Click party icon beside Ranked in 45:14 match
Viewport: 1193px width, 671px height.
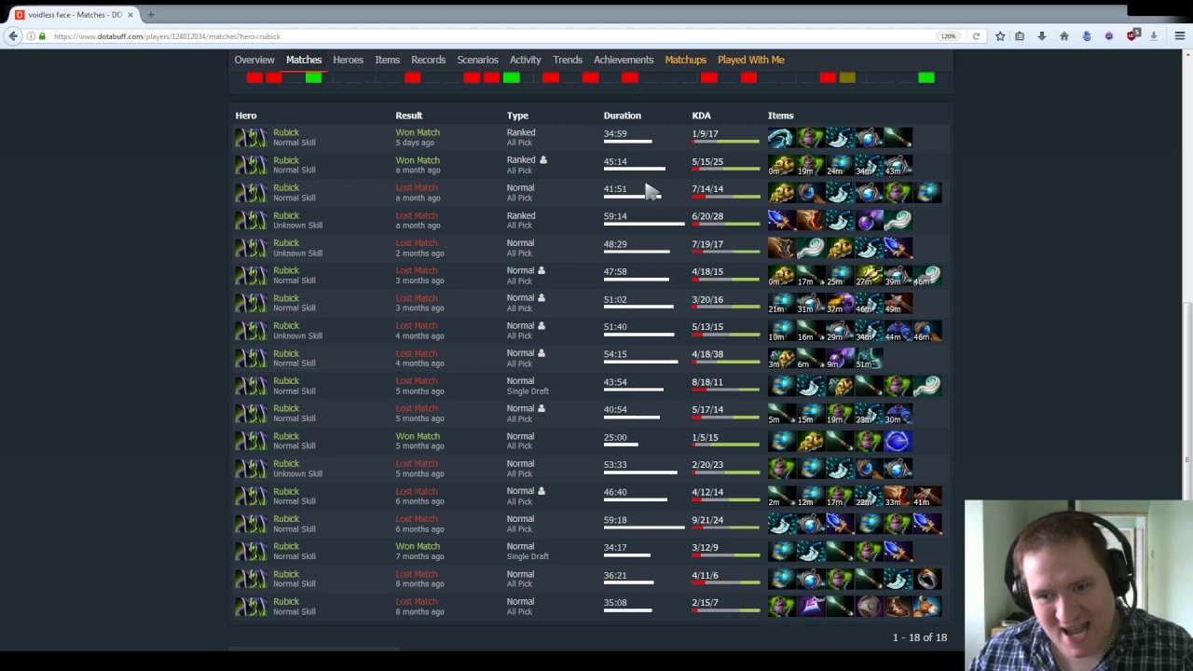tap(542, 160)
